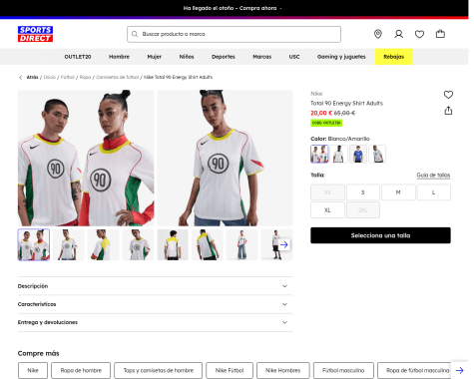474x379 pixels.
Task: Open the Guía de tallas link
Action: point(433,176)
